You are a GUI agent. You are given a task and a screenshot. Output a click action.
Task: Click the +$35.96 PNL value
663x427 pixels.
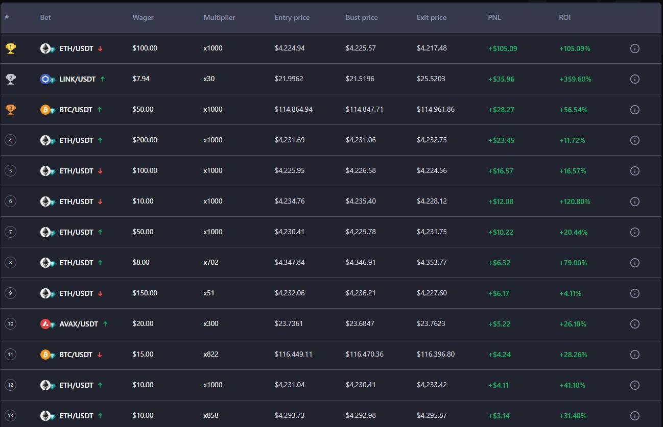tap(502, 79)
